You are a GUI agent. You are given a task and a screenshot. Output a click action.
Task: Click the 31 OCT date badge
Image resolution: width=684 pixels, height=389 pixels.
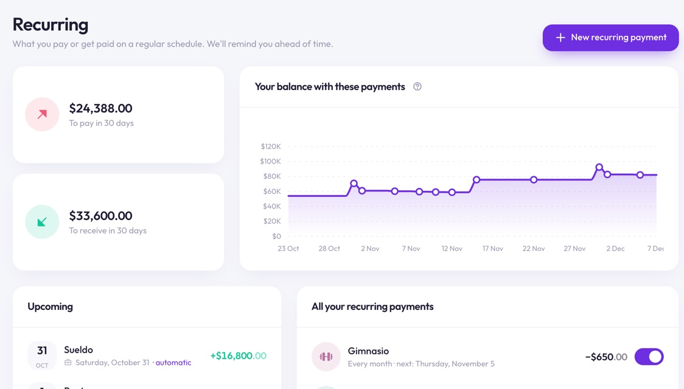coord(42,356)
